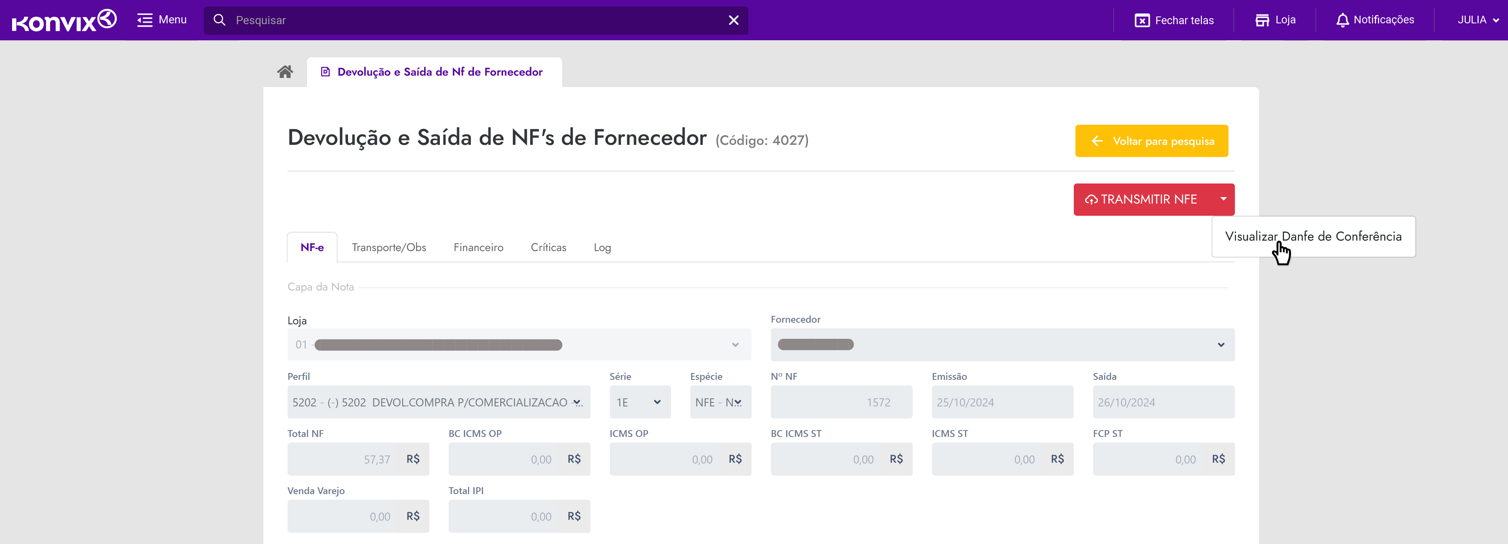Screen dimensions: 1508x544
Task: Expand the JULIA user menu
Action: [1477, 20]
